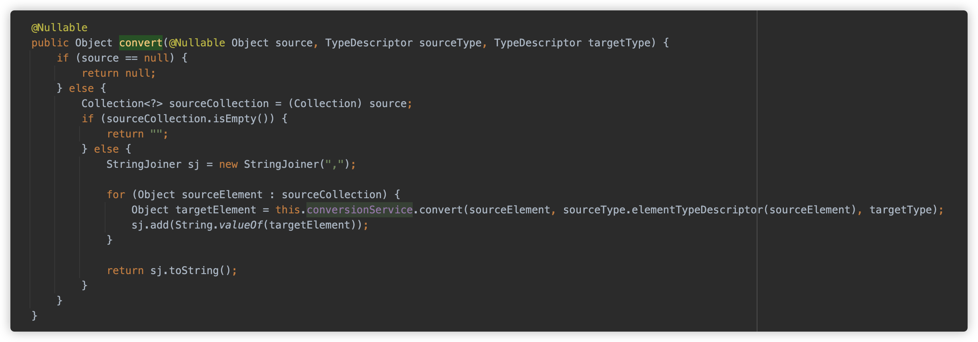This screenshot has height=342, width=978.
Task: Click the @Nullable annotation above the method
Action: coord(60,28)
